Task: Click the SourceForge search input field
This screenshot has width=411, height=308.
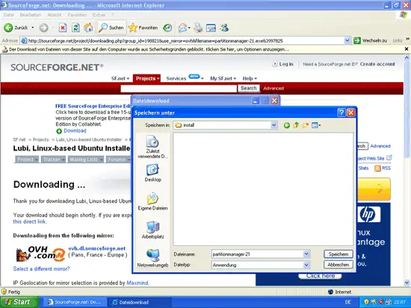Action: pyautogui.click(x=179, y=89)
